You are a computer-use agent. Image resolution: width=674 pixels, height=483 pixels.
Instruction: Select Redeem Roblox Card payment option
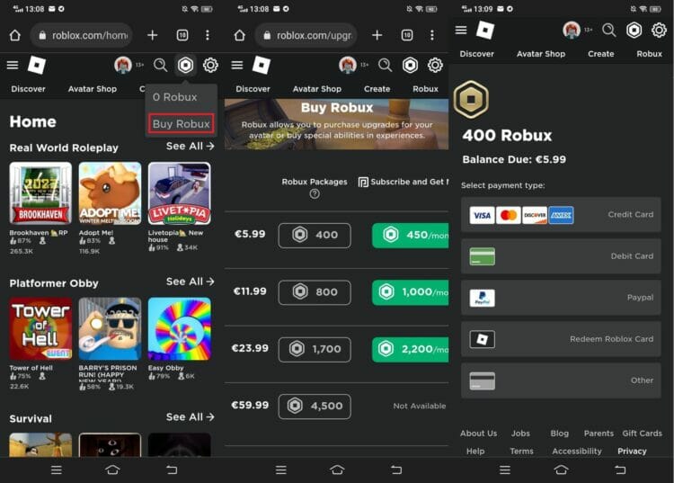tap(561, 339)
